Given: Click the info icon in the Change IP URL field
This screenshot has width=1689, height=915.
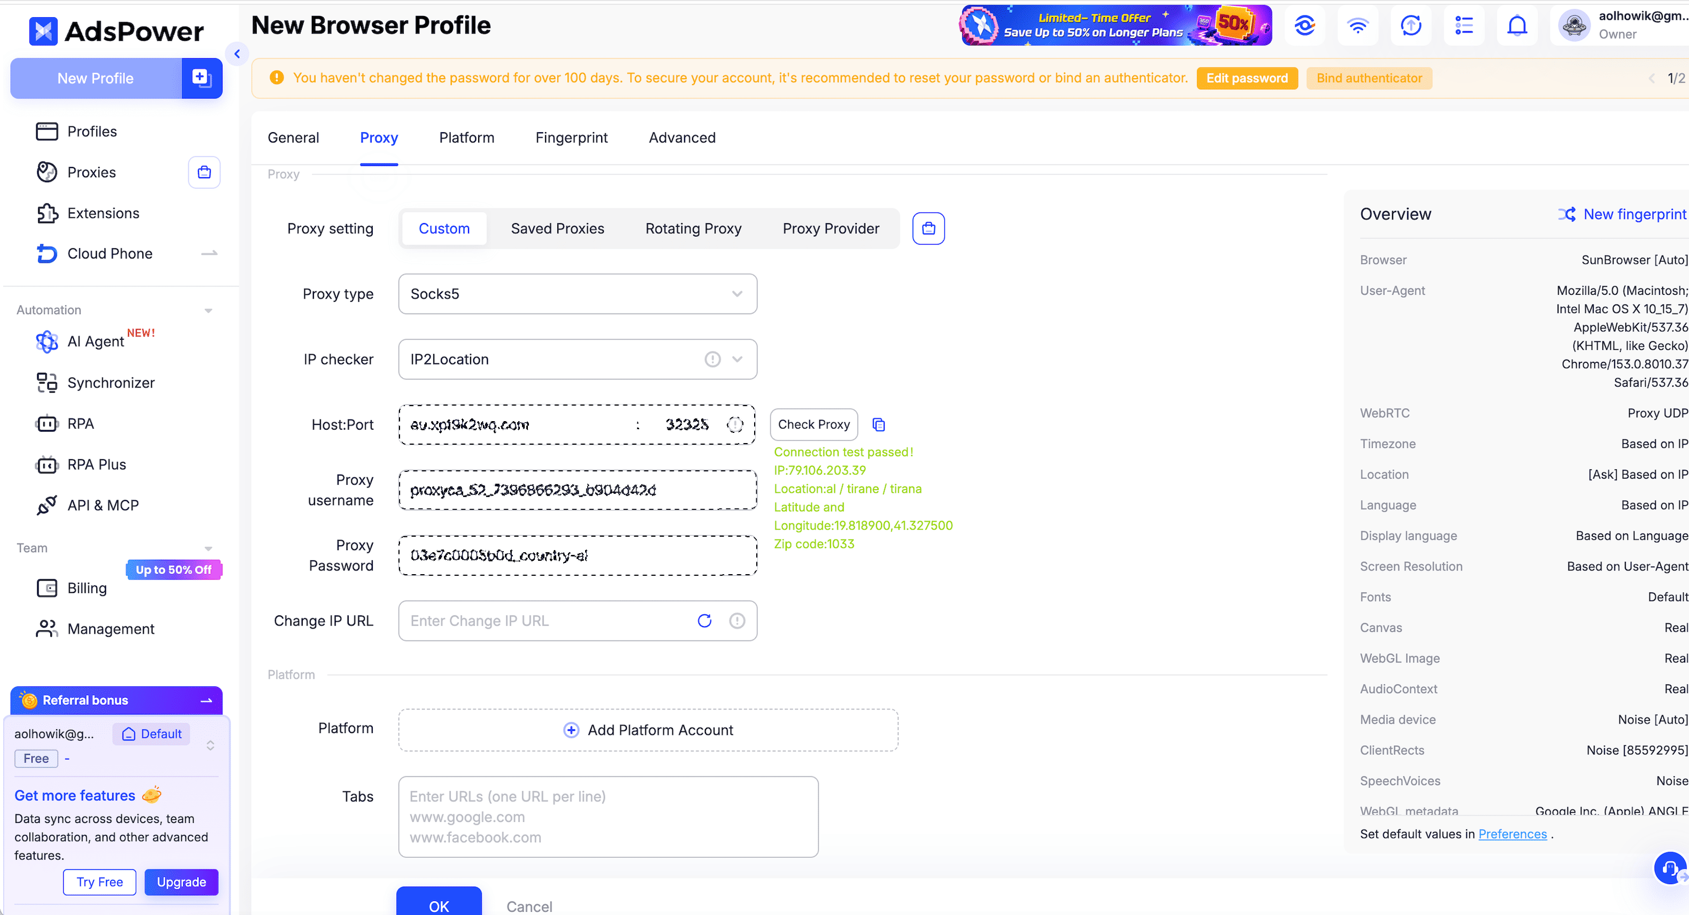Looking at the screenshot, I should click(737, 621).
